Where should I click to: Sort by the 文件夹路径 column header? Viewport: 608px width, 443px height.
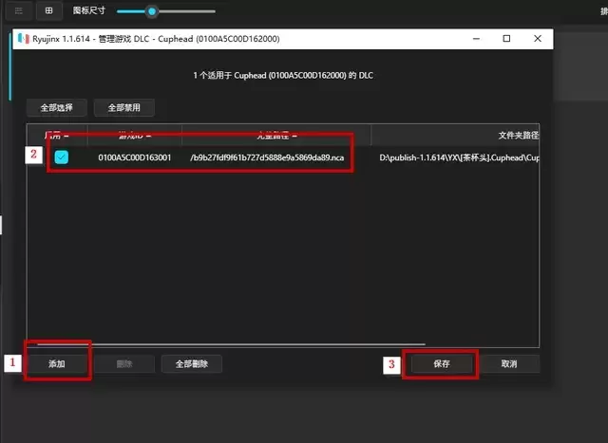tap(519, 135)
